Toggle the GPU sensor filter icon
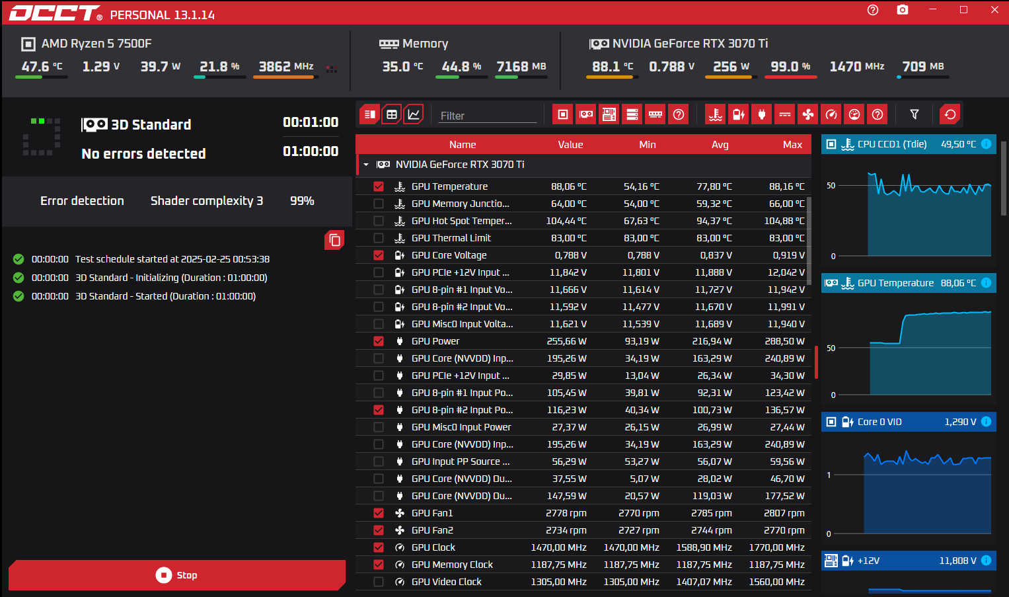This screenshot has width=1009, height=597. pos(586,114)
